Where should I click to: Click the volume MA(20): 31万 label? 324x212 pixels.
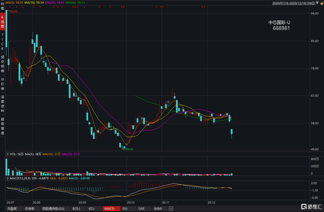point(71,154)
